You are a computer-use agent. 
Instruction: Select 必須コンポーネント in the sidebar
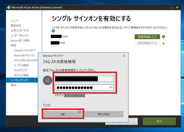(x=20, y=30)
